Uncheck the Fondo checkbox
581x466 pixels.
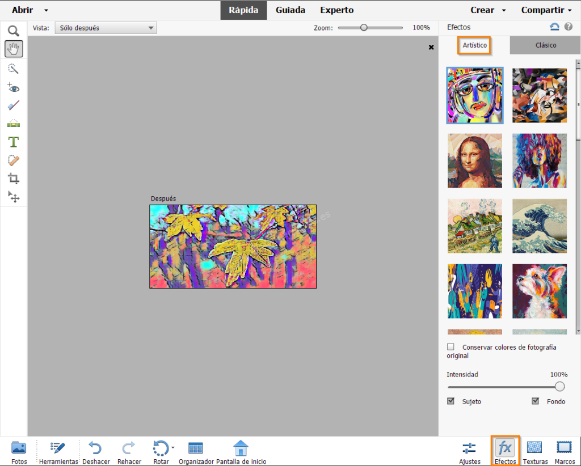pos(535,401)
